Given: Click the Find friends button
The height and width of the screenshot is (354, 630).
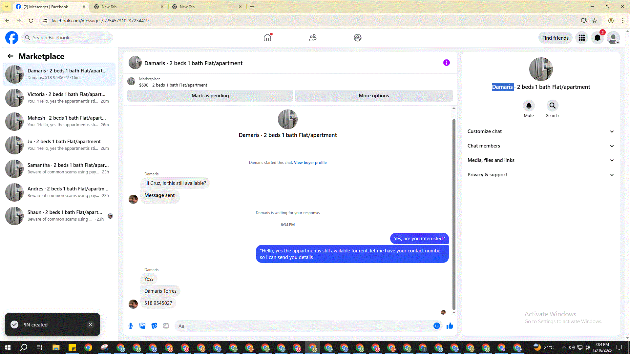Looking at the screenshot, I should 555,38.
